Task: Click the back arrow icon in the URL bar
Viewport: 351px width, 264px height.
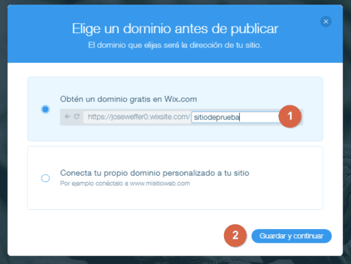Action: 67,116
